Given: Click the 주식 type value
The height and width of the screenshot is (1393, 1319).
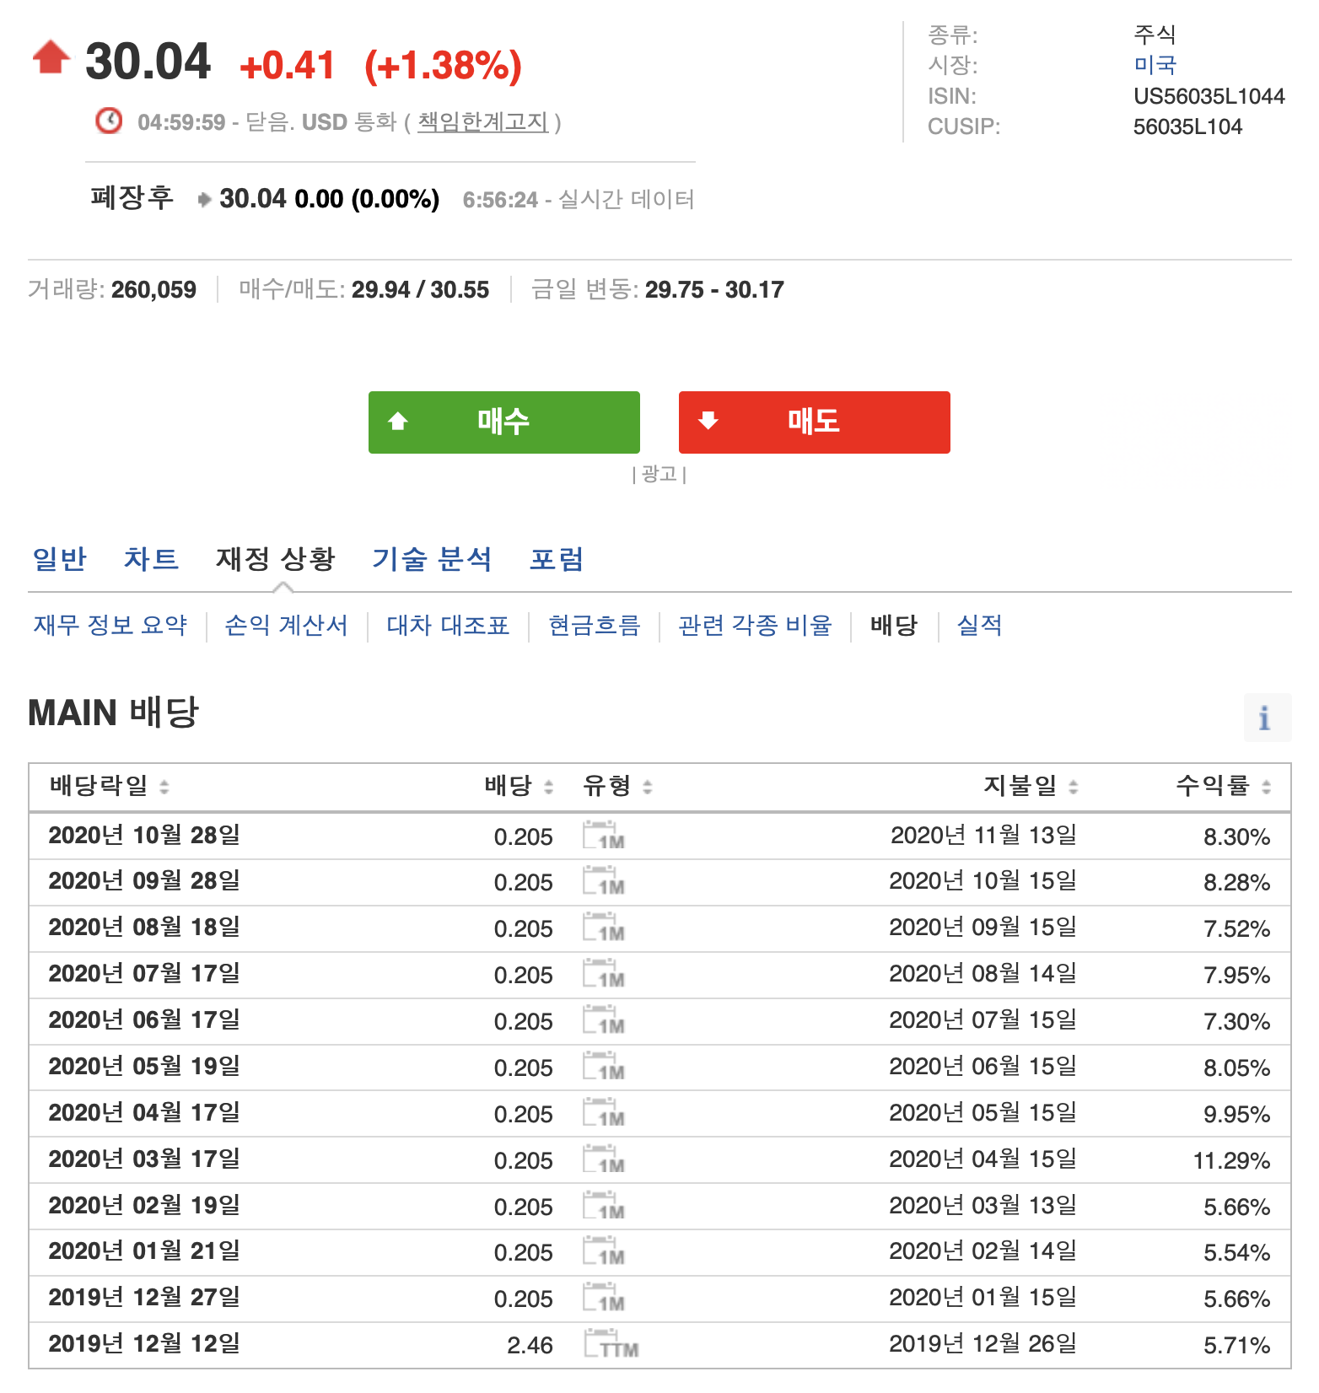Looking at the screenshot, I should [1155, 35].
